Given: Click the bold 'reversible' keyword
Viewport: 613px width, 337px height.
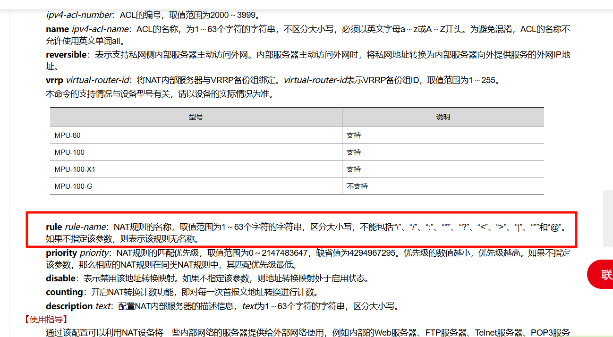Looking at the screenshot, I should (x=66, y=55).
